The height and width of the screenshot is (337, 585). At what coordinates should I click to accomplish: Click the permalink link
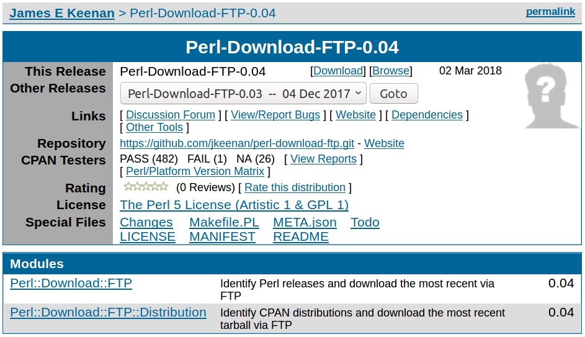550,12
